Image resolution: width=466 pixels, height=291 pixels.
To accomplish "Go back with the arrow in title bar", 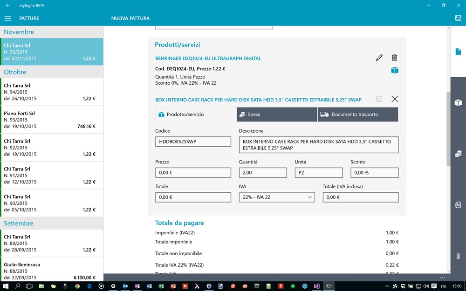I will point(8,5).
